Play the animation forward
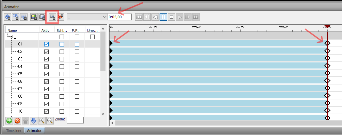 tap(179, 17)
